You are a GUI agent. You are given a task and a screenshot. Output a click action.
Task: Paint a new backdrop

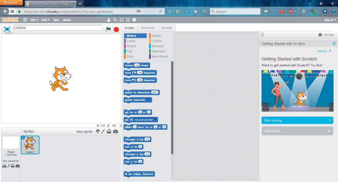pyautogui.click(x=8, y=166)
